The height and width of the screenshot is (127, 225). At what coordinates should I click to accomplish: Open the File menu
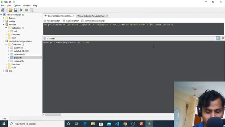[x=3, y=6]
